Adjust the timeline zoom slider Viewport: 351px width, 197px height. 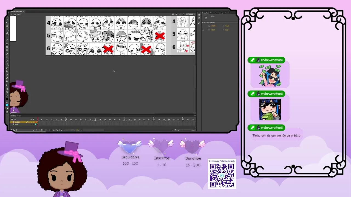[x=184, y=130]
